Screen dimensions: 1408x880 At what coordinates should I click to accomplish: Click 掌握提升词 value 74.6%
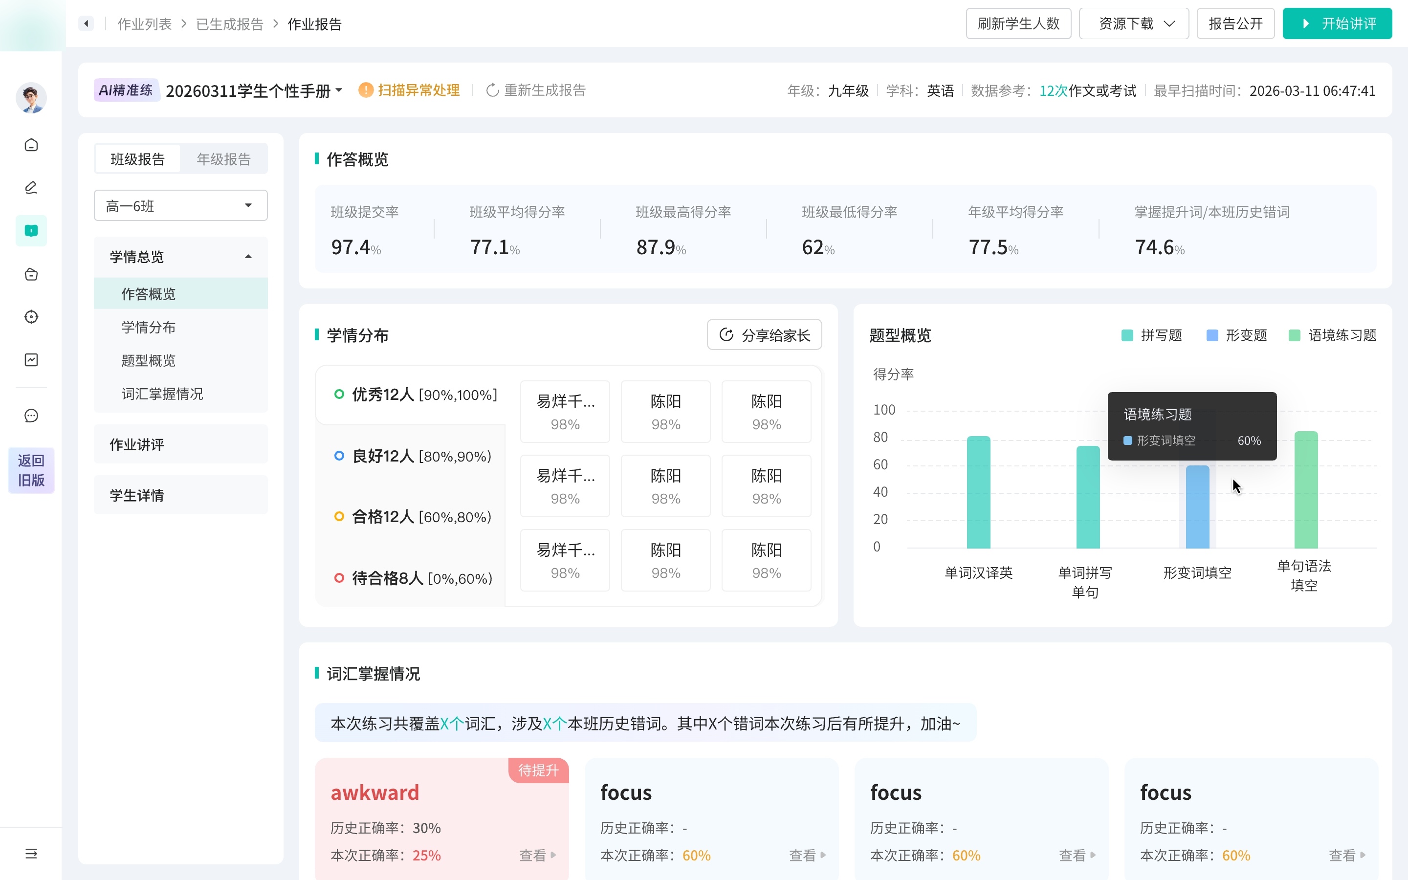click(1160, 247)
